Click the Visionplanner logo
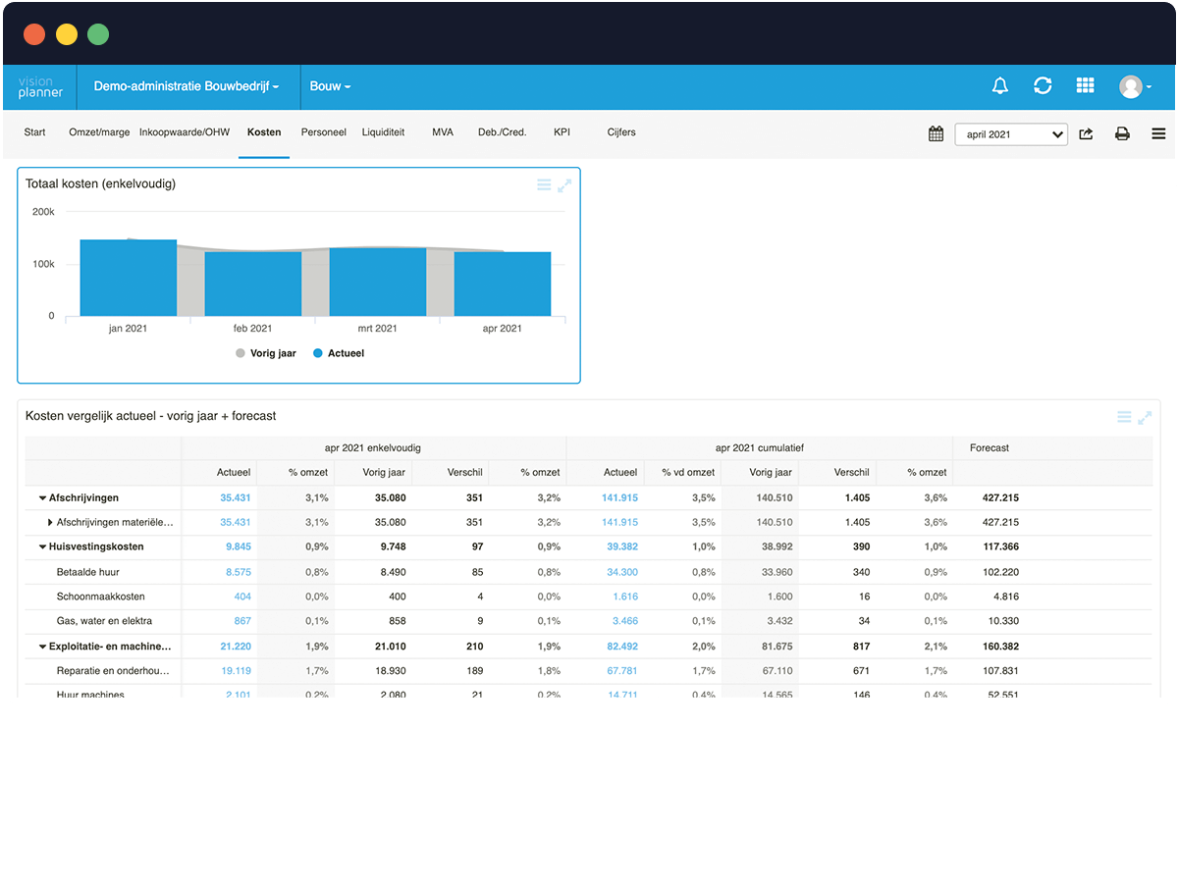 [40, 87]
